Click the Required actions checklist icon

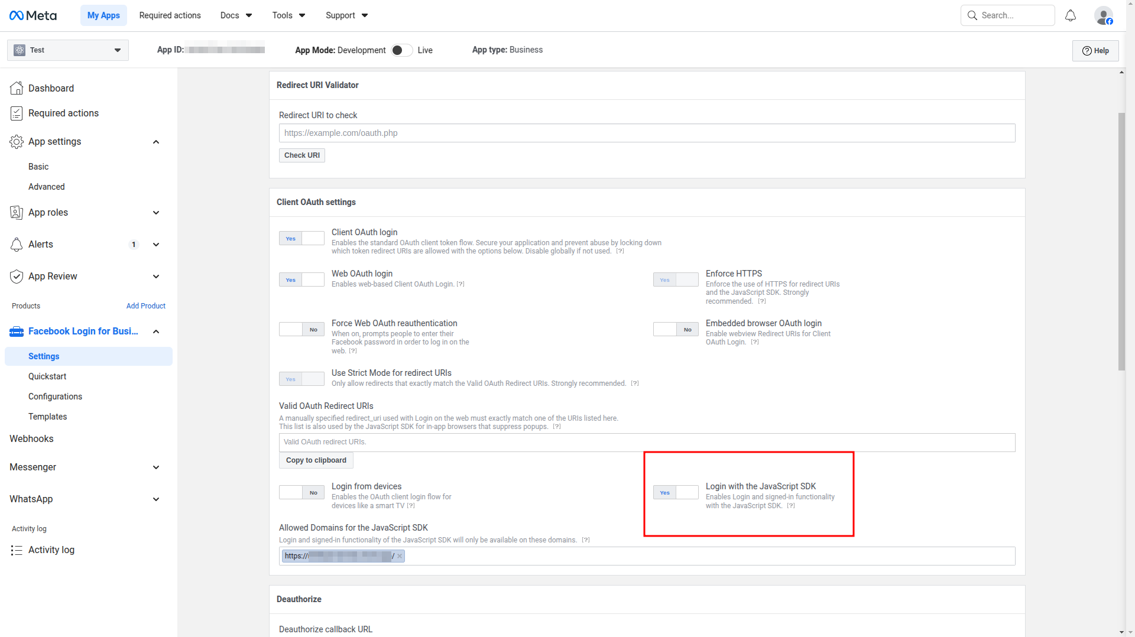(x=17, y=113)
